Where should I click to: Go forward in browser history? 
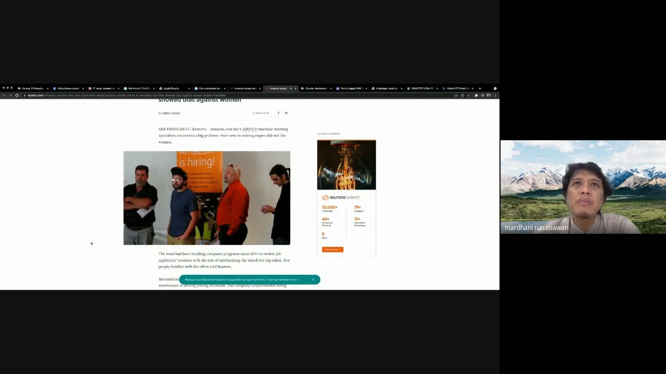(10, 95)
